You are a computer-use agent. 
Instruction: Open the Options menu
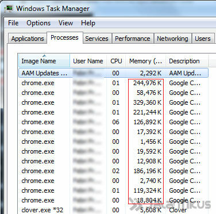click(38, 23)
